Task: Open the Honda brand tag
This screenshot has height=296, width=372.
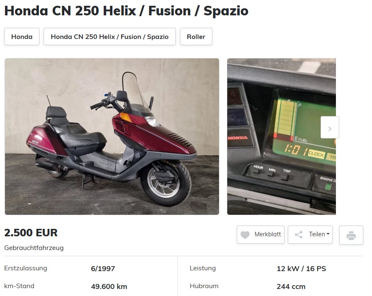Action: (22, 37)
